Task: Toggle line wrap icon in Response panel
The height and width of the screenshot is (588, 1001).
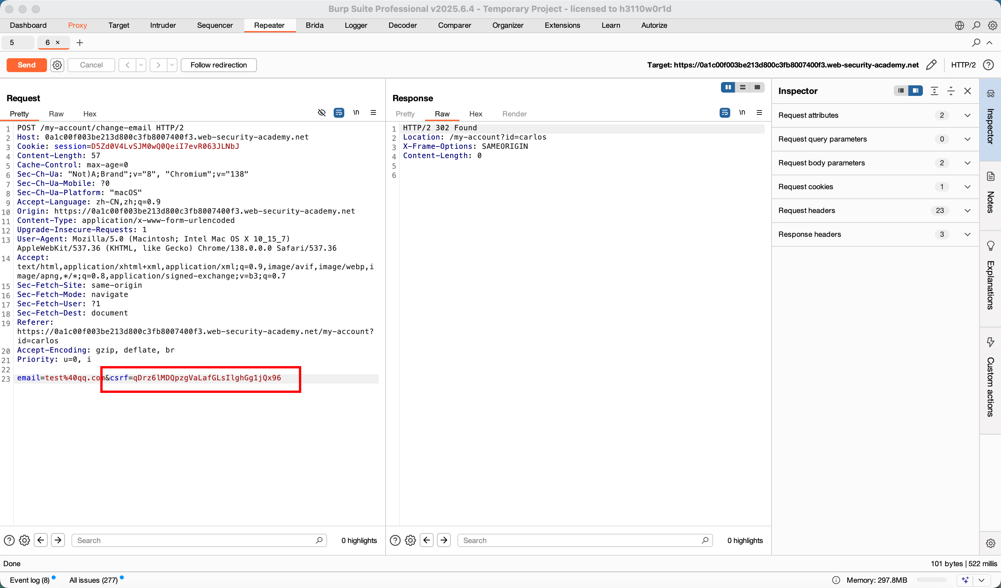Action: 725,113
